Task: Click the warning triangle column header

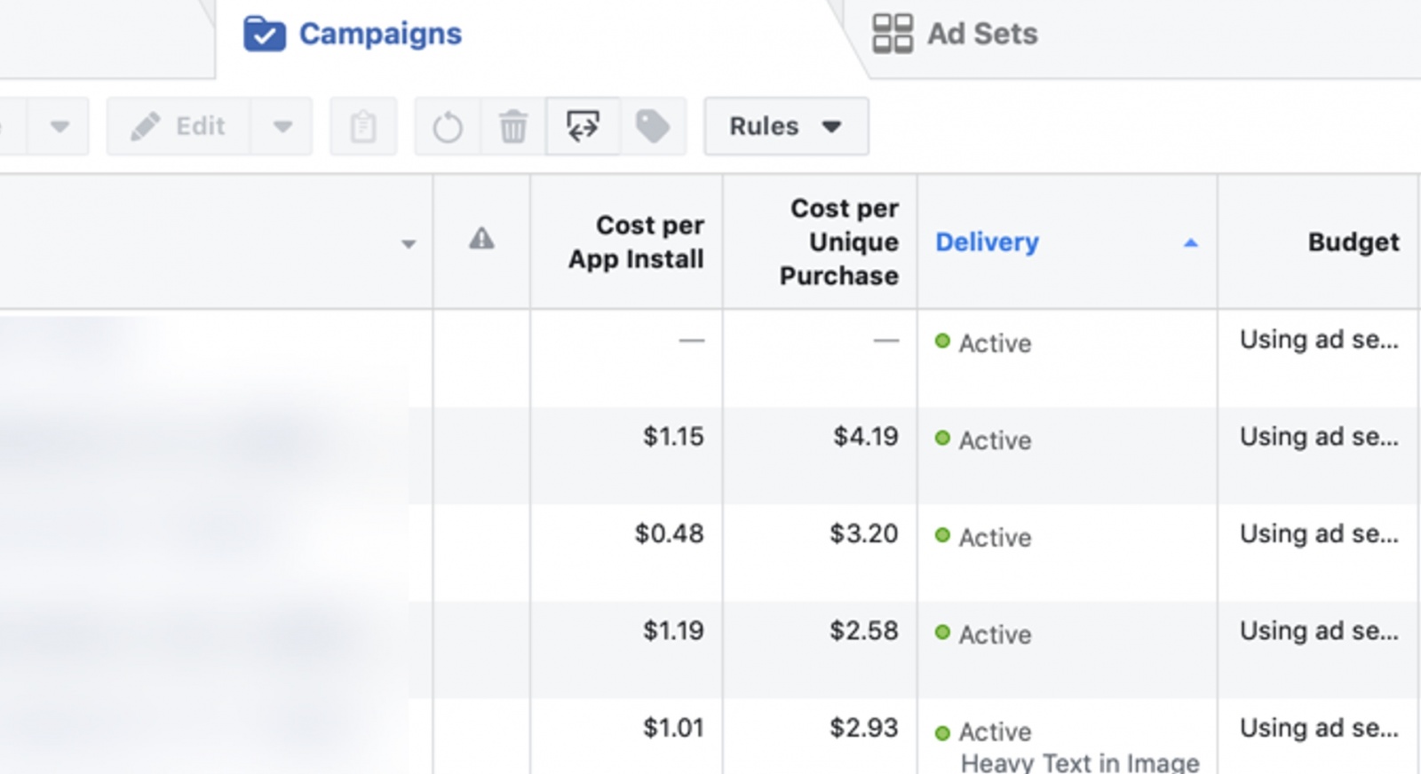Action: tap(481, 239)
